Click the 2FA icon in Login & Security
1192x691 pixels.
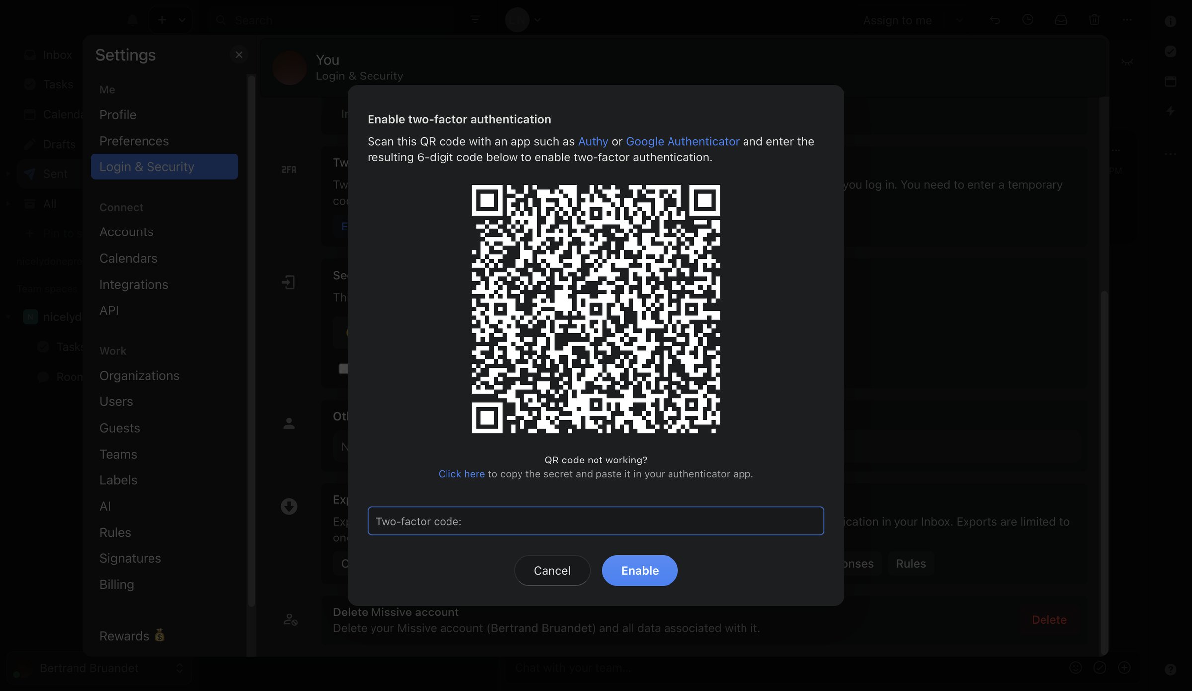[289, 170]
